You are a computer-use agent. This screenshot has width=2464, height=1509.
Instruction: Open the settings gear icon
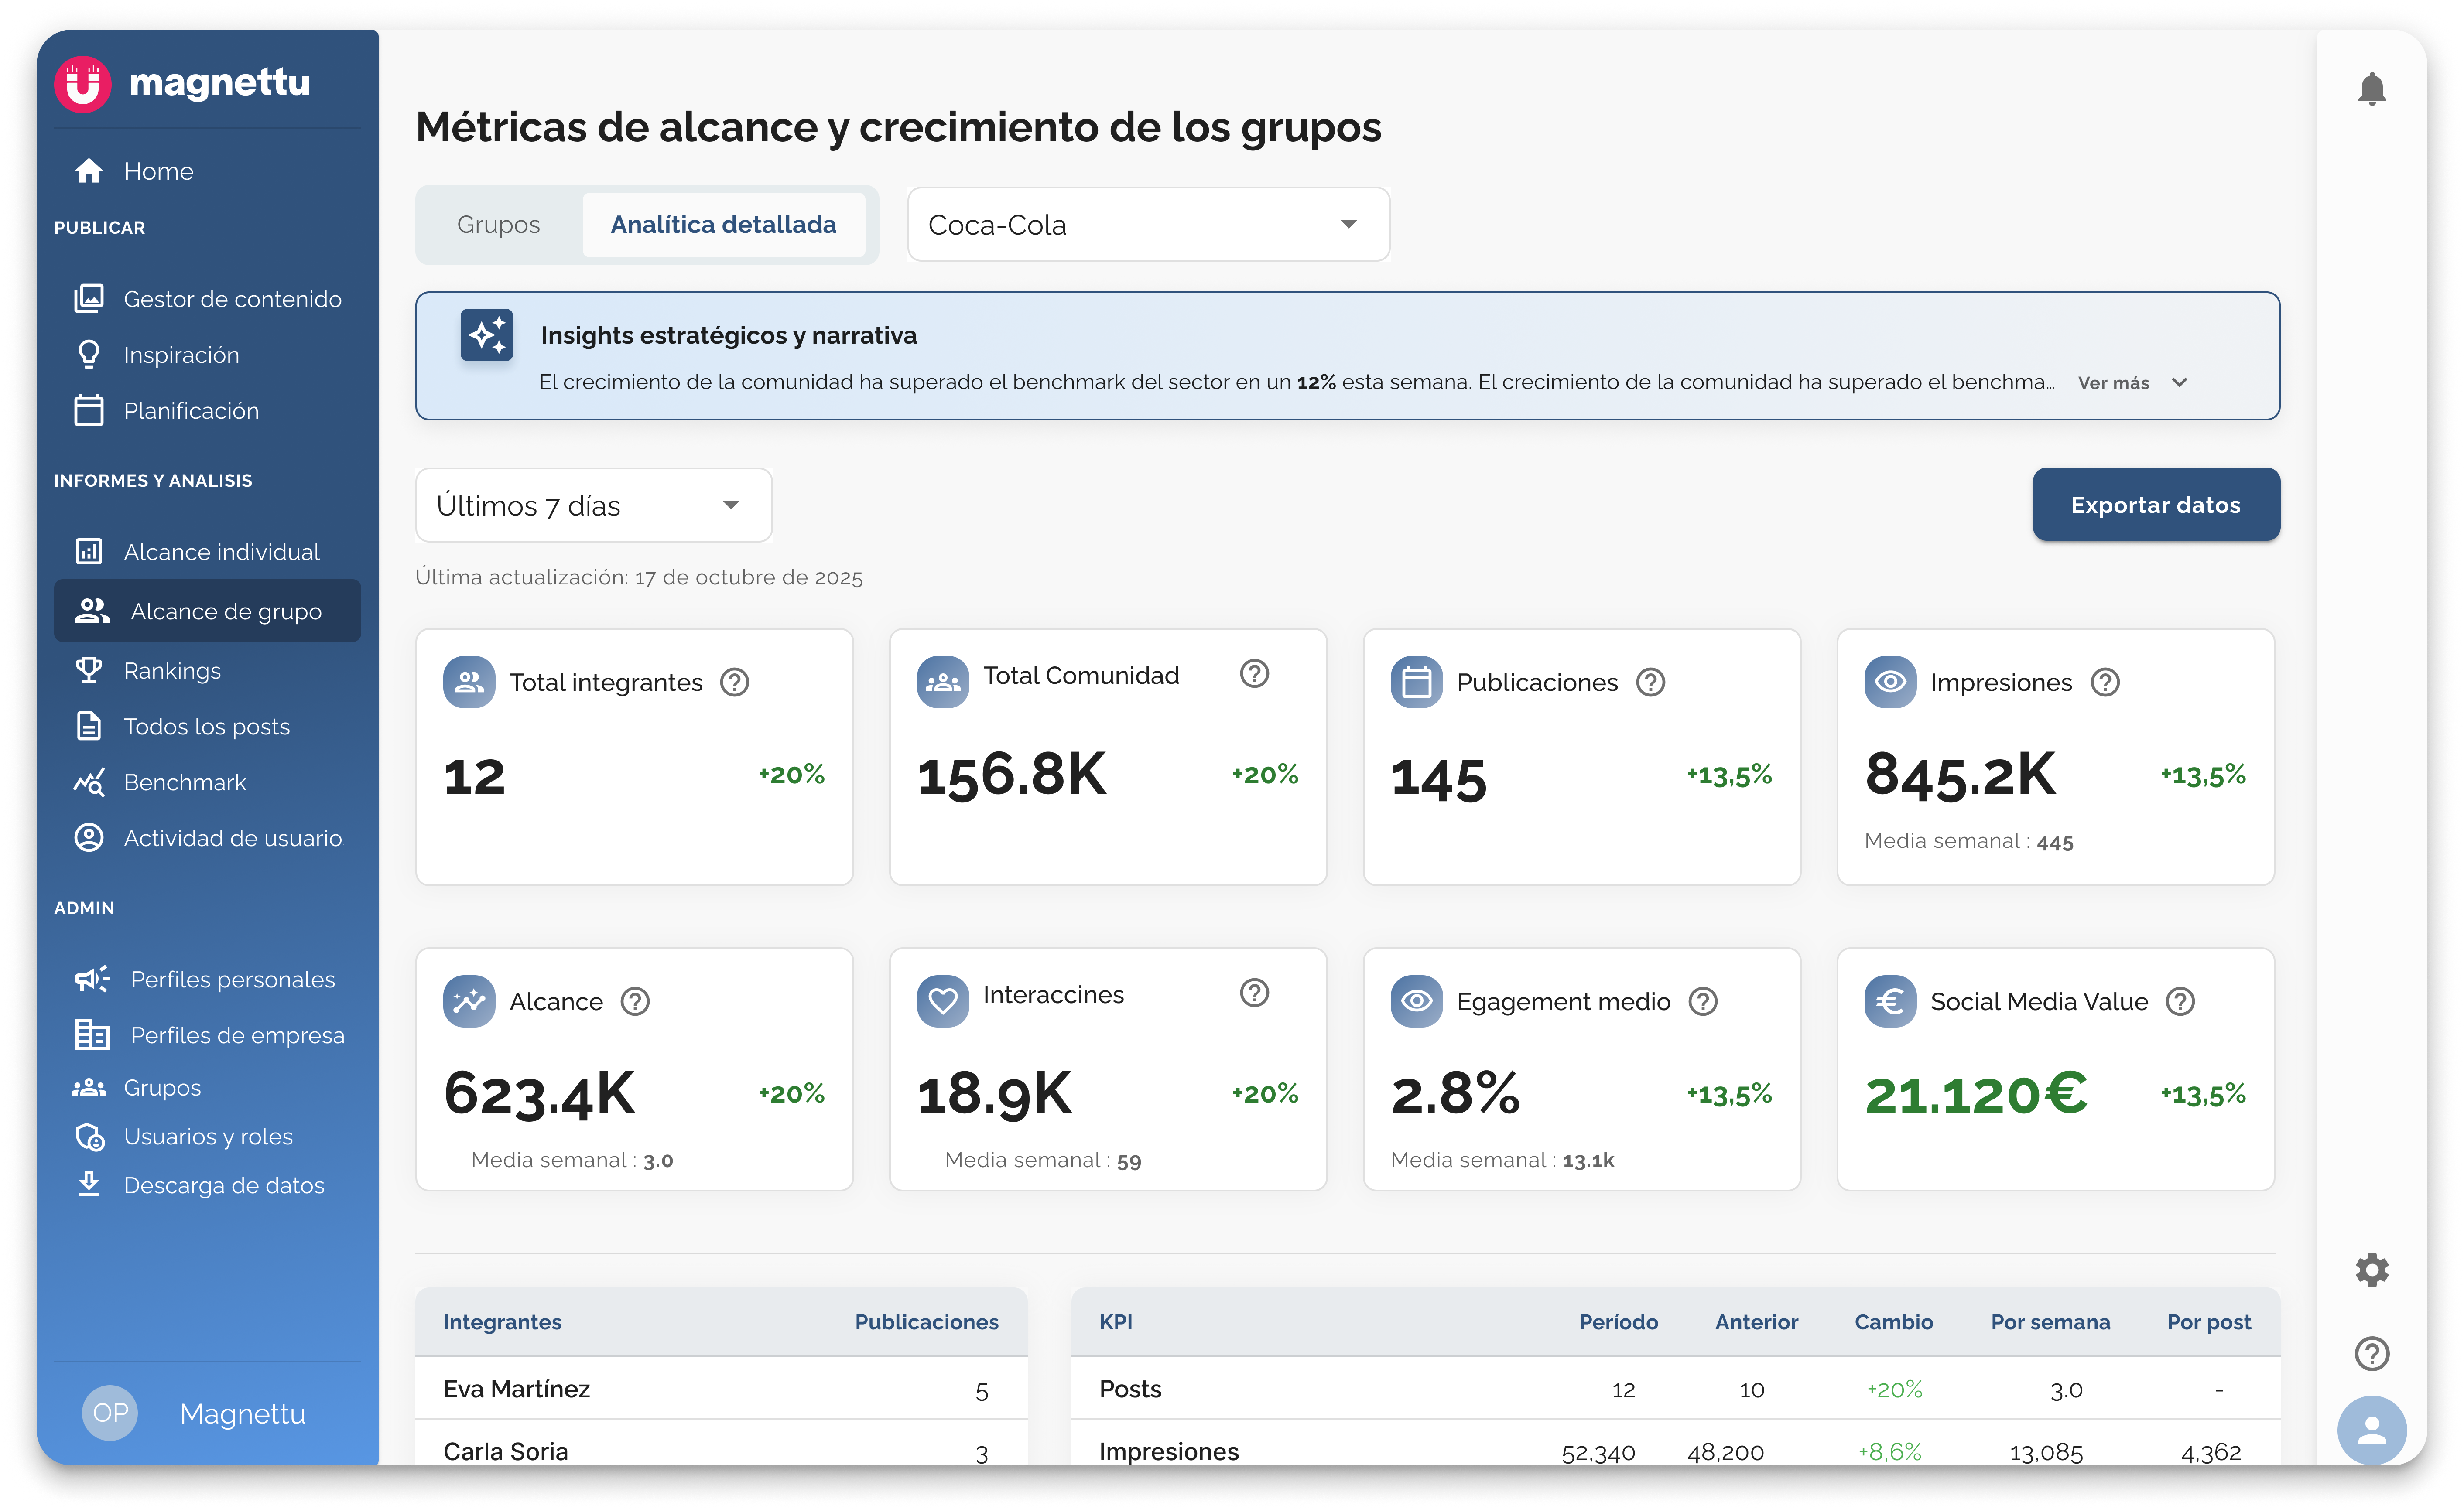tap(2371, 1270)
